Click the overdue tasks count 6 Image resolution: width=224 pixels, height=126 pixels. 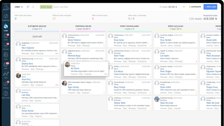coord(93,19)
